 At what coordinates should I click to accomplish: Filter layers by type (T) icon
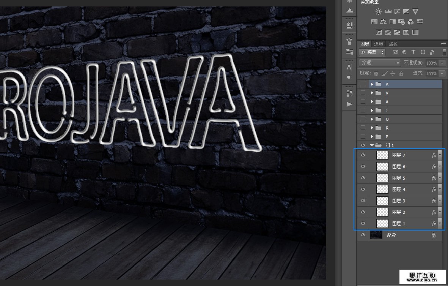[x=413, y=52]
